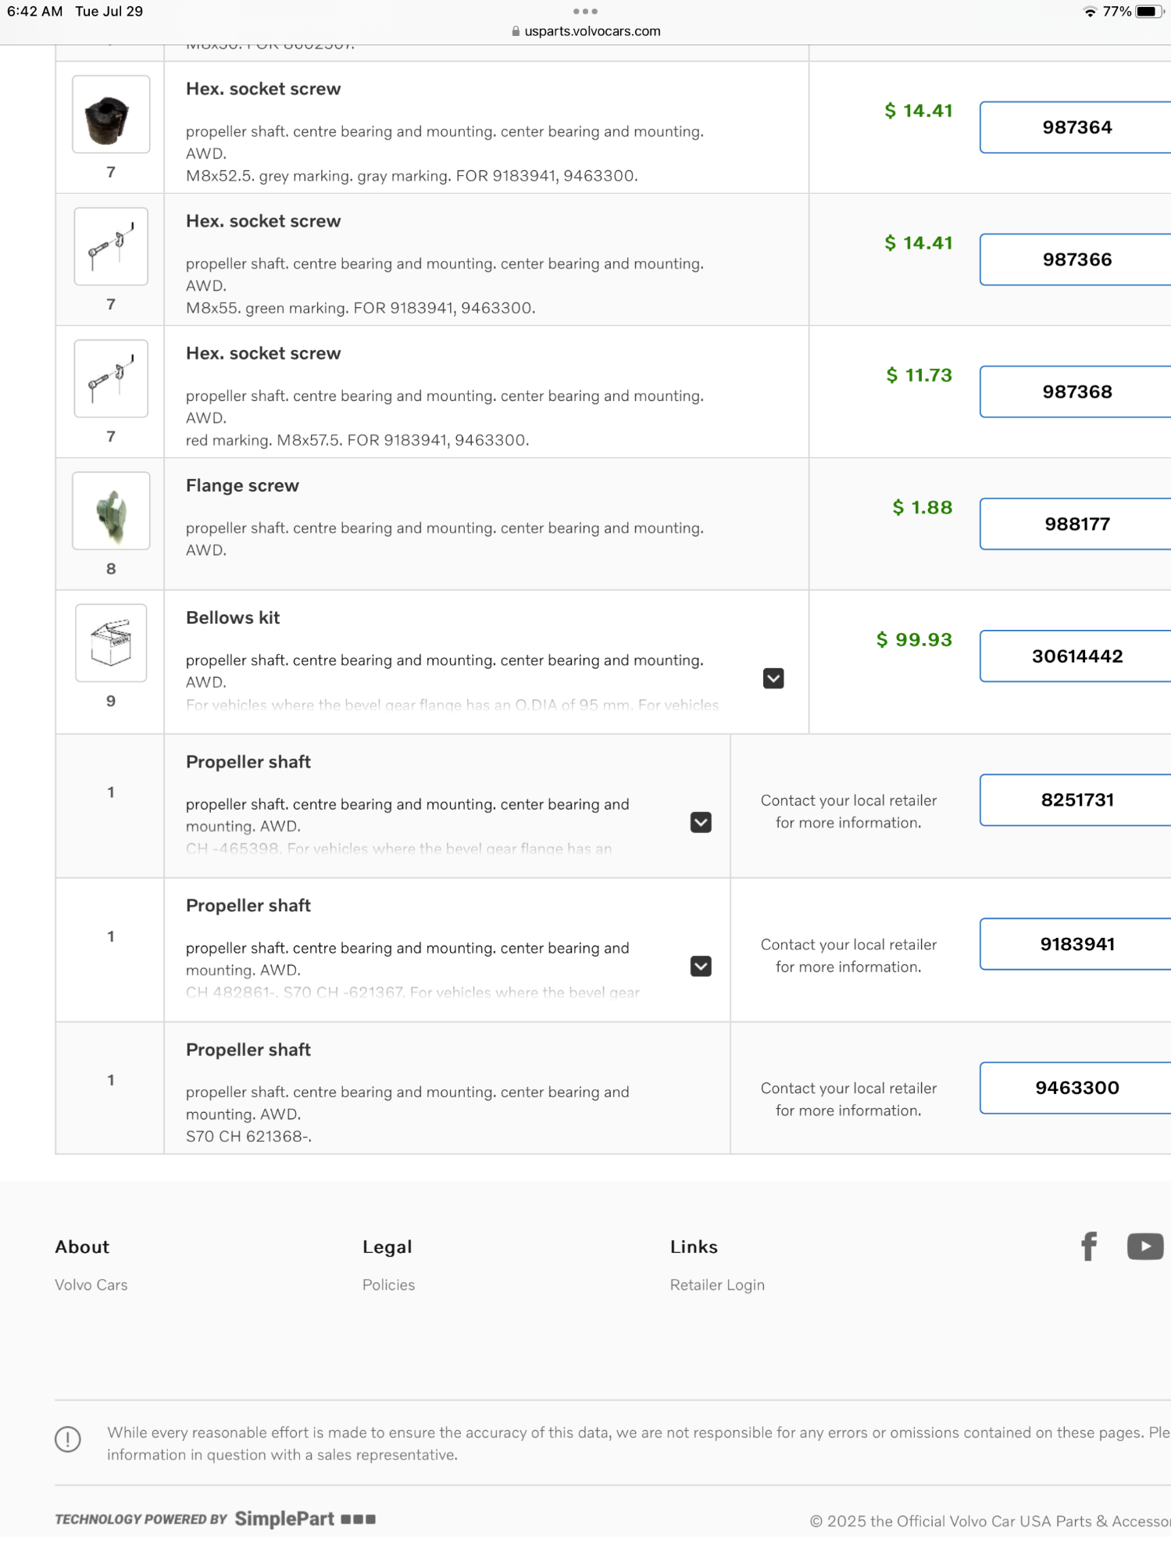The width and height of the screenshot is (1171, 1563).
Task: Tap the usparts.volvocars.com address bar
Action: pos(591,31)
